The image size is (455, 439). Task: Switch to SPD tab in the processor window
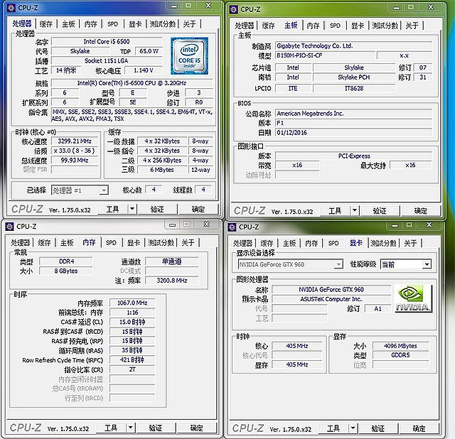[x=112, y=24]
